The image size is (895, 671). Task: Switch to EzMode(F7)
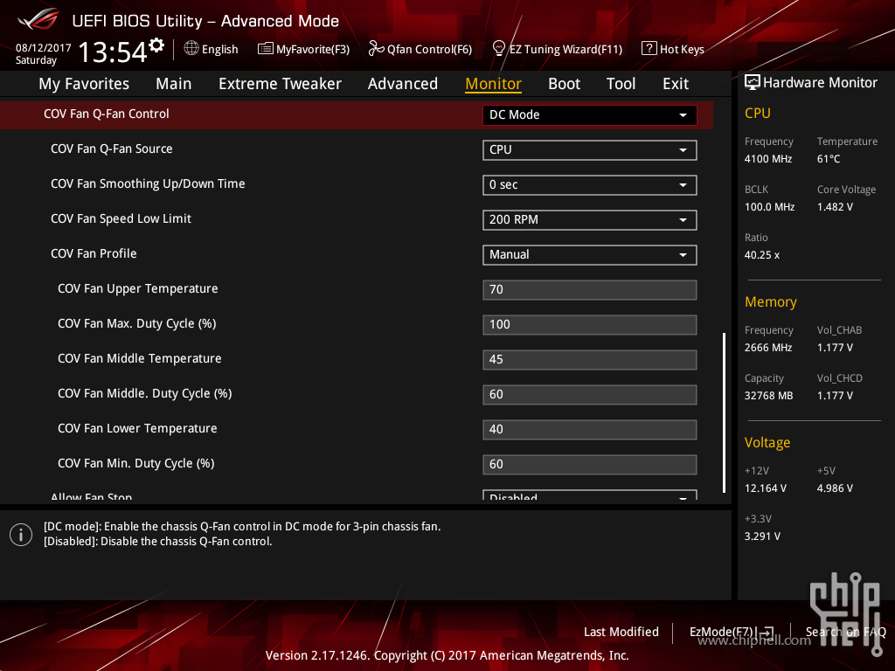[x=723, y=632]
